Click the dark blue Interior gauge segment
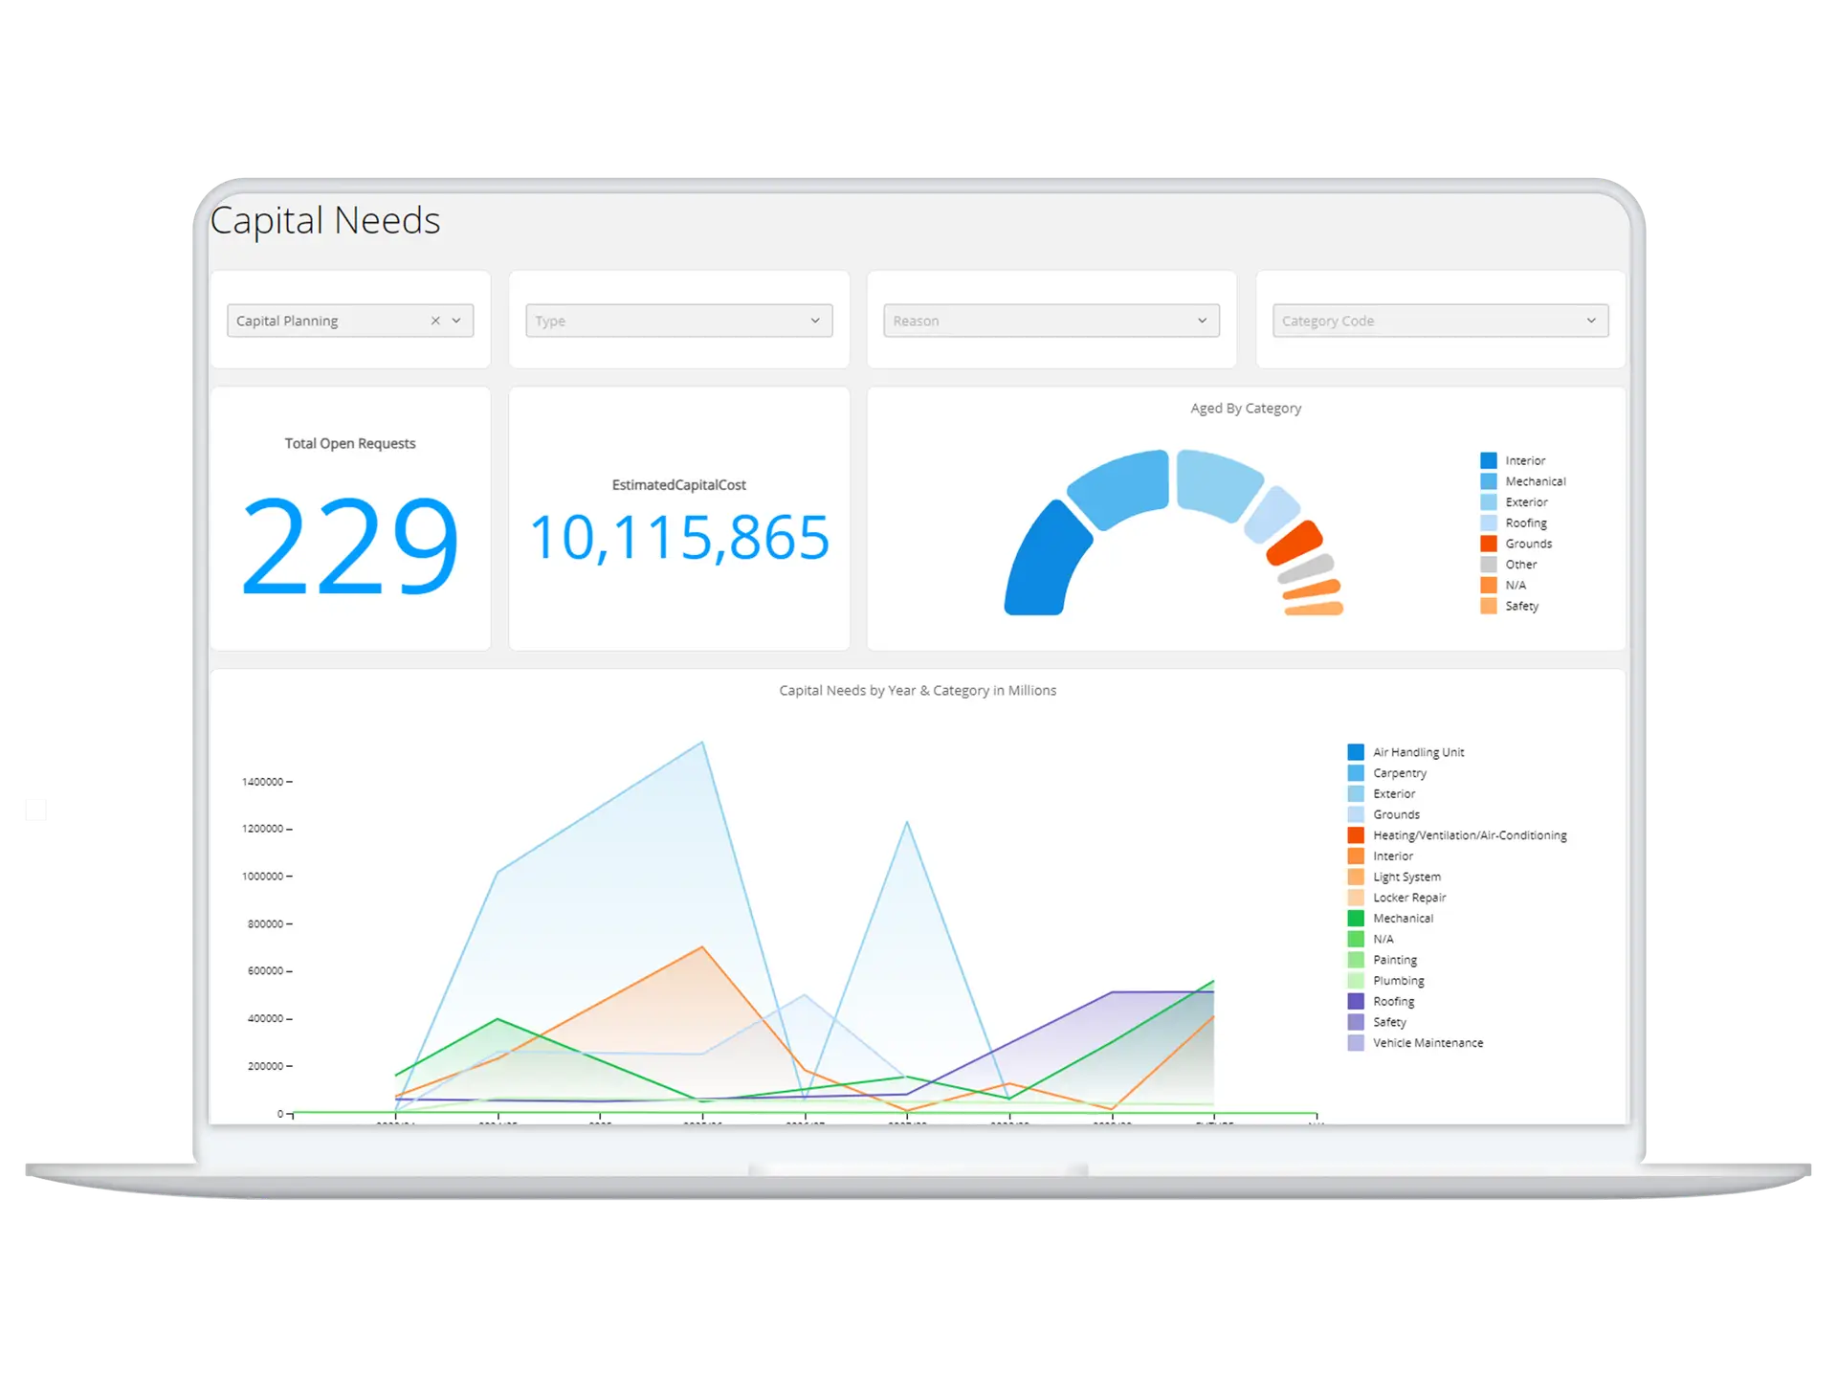 pyautogui.click(x=1046, y=565)
